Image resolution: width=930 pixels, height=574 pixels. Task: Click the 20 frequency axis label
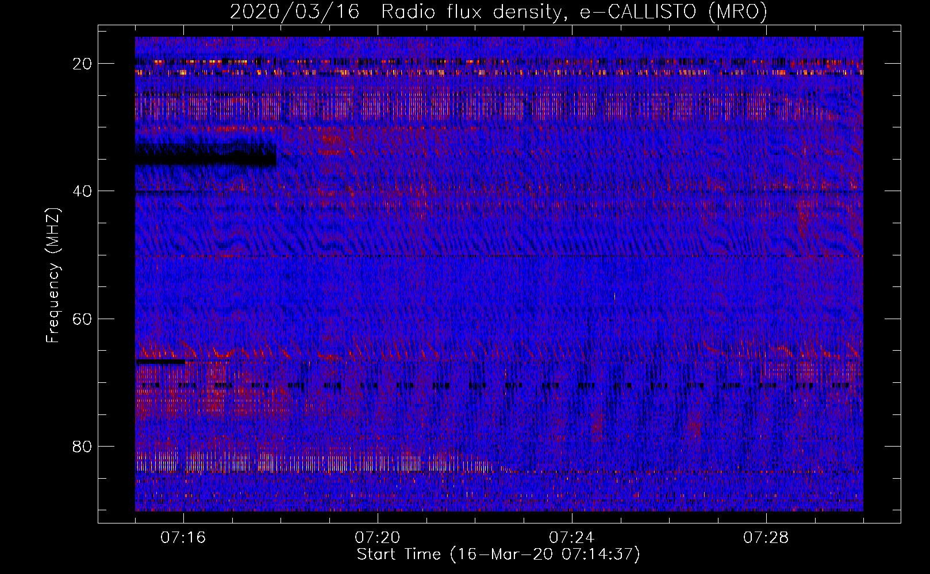(x=83, y=64)
